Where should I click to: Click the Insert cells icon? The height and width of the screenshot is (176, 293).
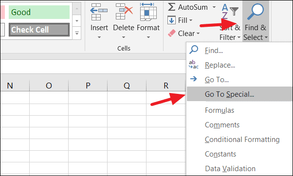point(99,12)
